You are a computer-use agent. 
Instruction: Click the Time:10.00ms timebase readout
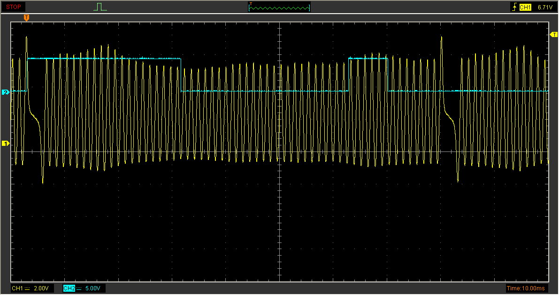(526, 288)
